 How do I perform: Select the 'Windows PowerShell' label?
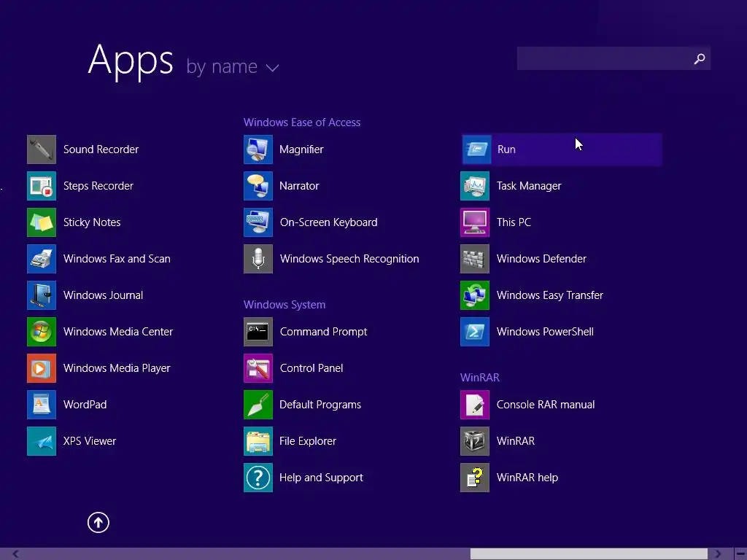click(545, 332)
